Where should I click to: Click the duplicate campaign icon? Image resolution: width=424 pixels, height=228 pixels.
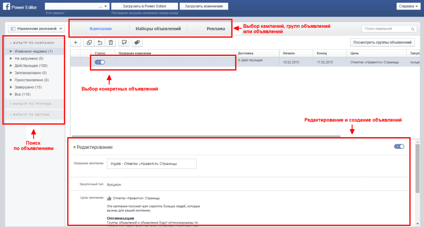(89, 42)
